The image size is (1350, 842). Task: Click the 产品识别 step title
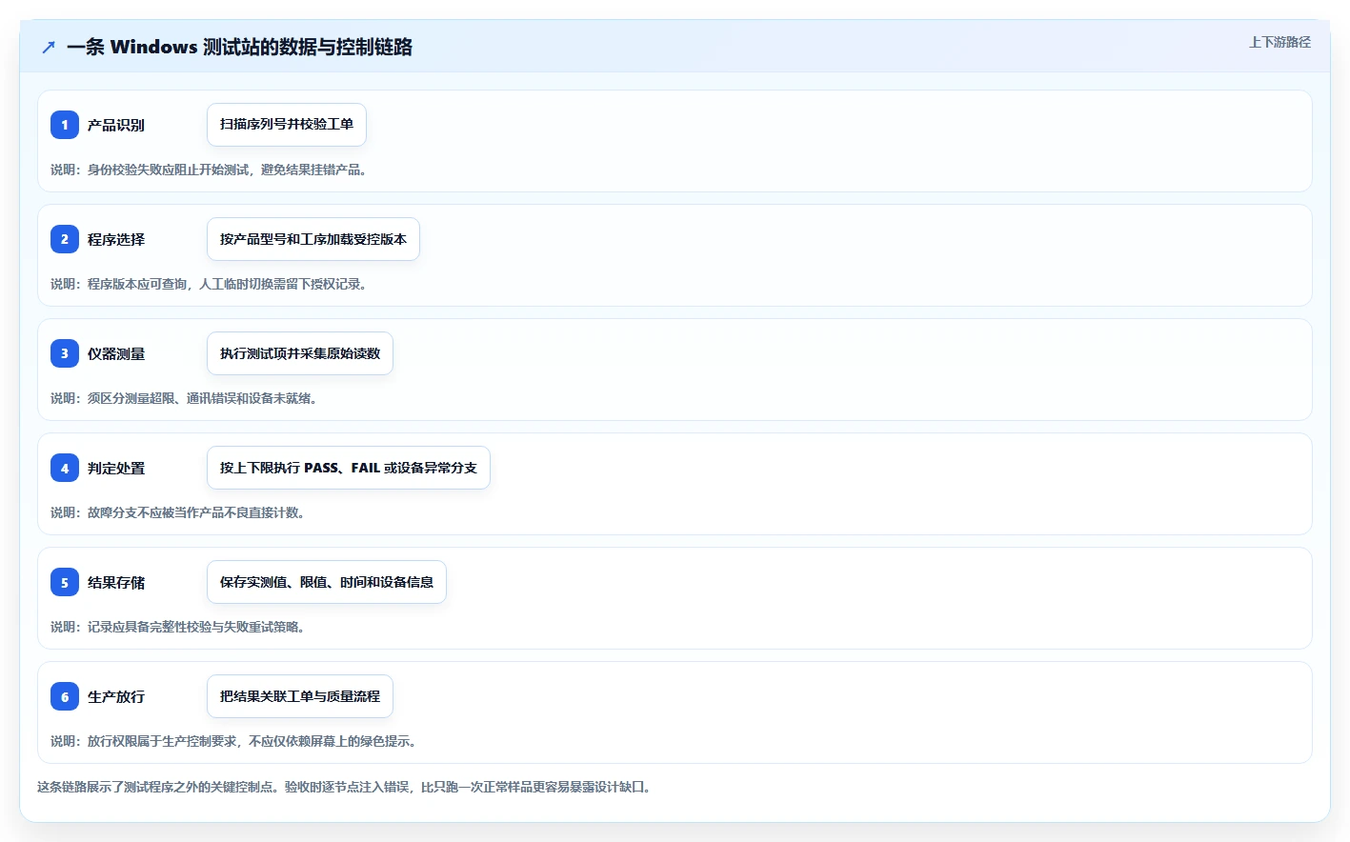pos(116,125)
